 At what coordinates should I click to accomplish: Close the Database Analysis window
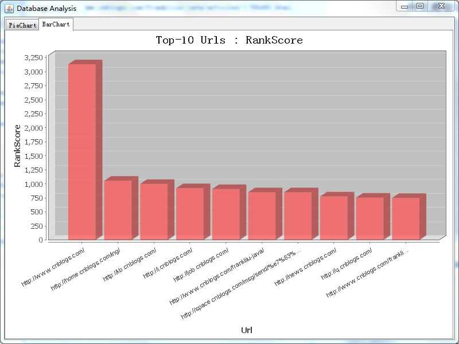(441, 6)
